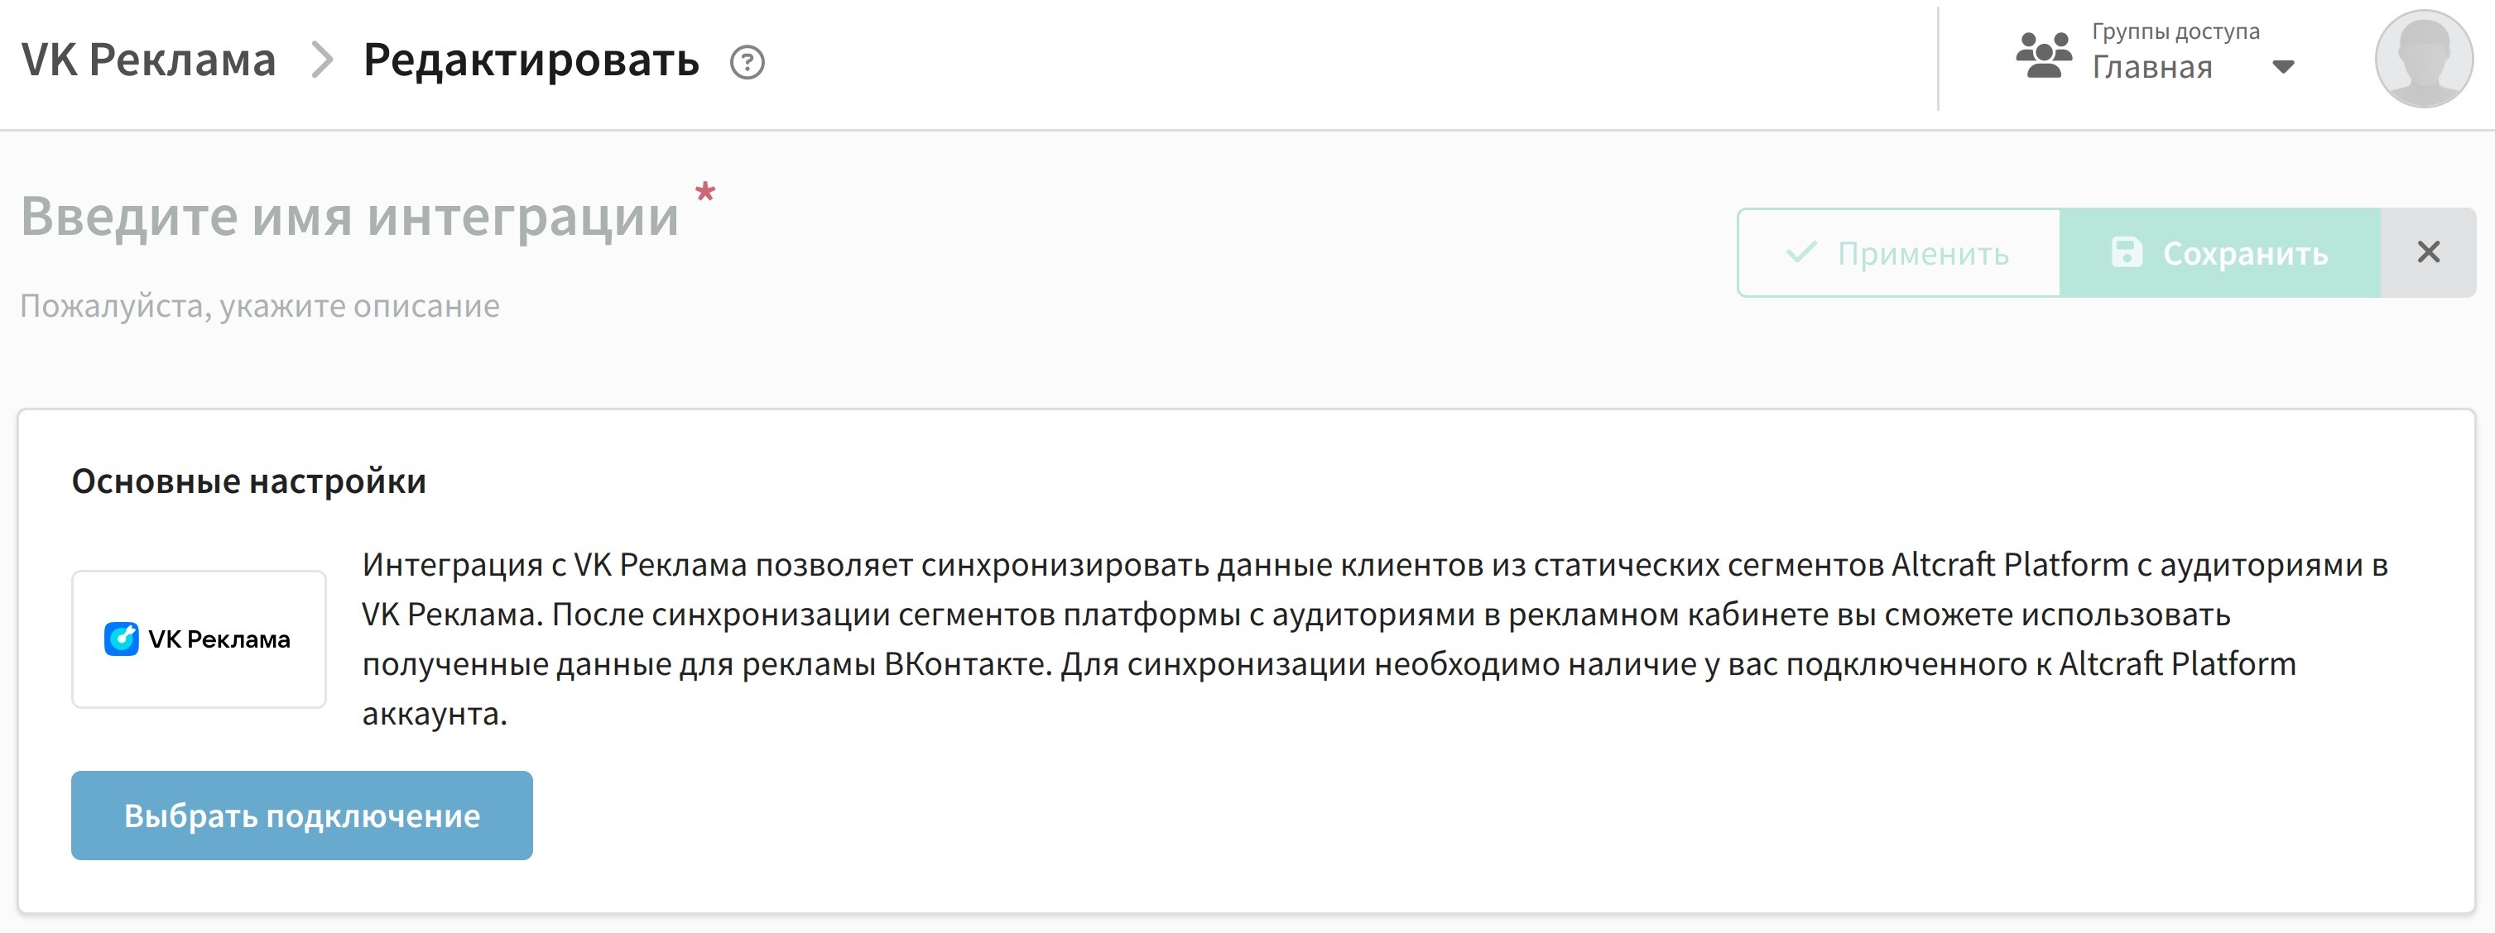Open the help question mark icon
This screenshot has width=2495, height=933.
(x=747, y=63)
